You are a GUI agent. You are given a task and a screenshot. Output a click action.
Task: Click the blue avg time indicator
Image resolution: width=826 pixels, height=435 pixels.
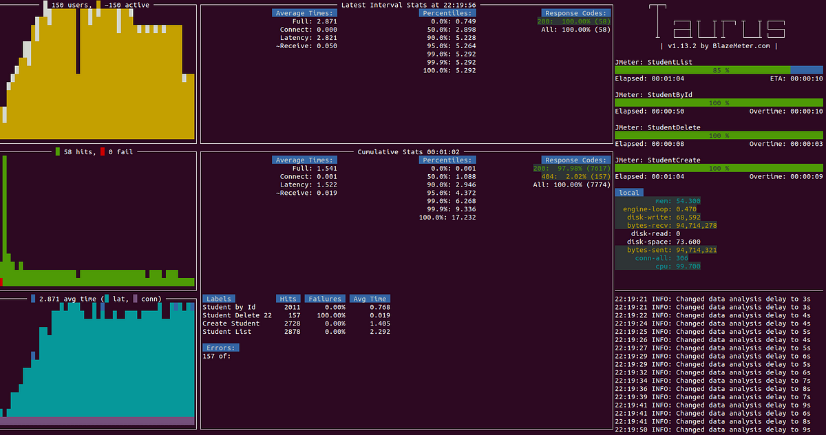click(x=33, y=298)
